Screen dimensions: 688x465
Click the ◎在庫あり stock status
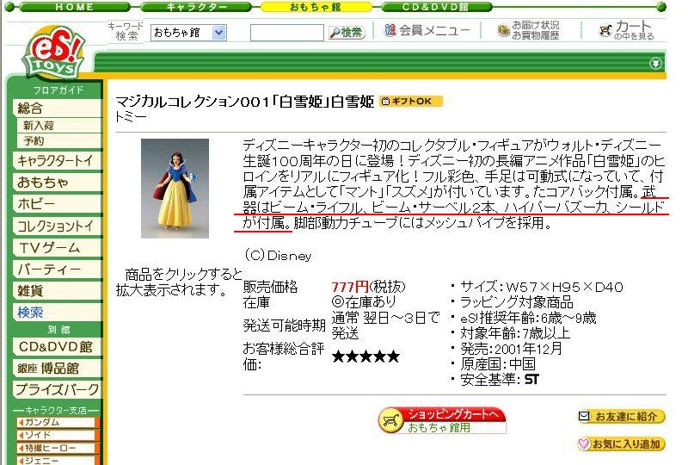pyautogui.click(x=364, y=302)
